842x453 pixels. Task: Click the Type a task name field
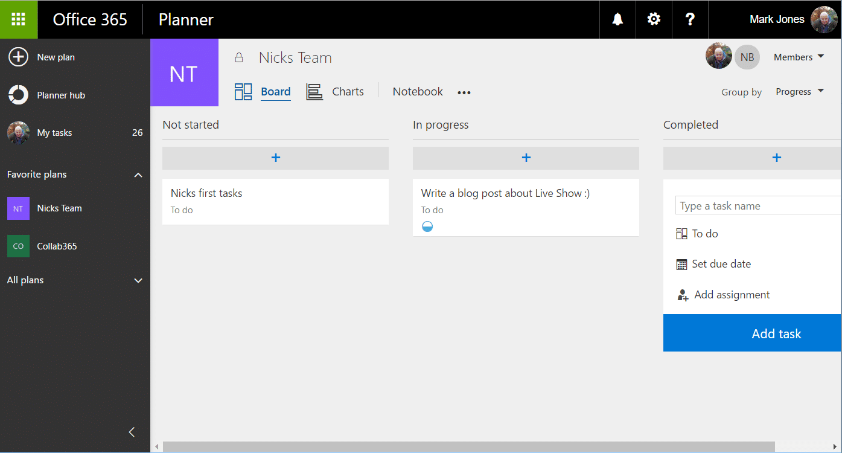coord(758,205)
